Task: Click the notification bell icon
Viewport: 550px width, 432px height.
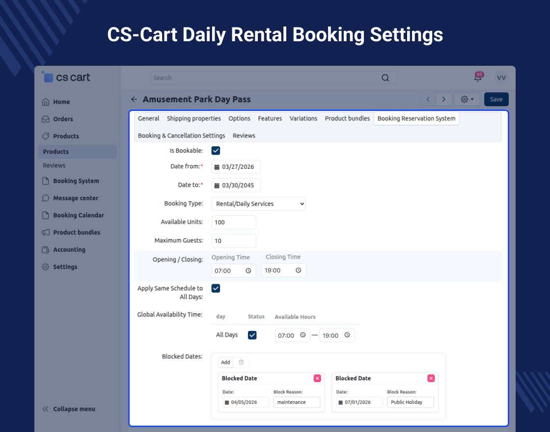Action: coord(477,78)
